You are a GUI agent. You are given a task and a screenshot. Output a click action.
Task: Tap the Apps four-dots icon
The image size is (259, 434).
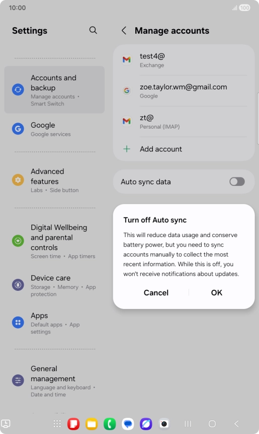18,322
